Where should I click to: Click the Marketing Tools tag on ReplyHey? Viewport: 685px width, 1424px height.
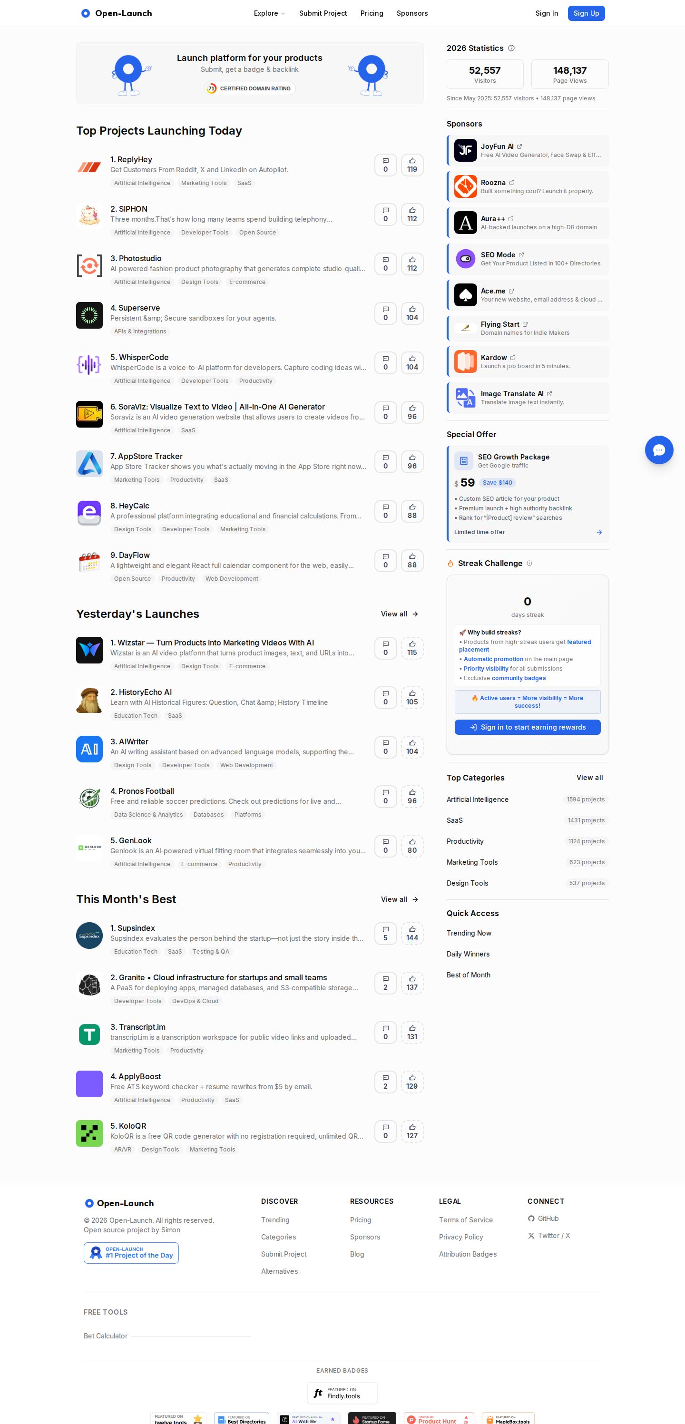click(204, 183)
